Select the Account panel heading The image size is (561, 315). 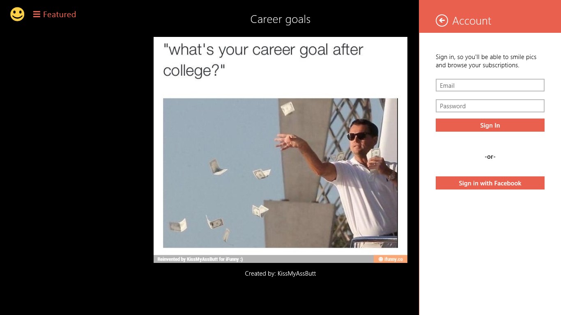471,21
